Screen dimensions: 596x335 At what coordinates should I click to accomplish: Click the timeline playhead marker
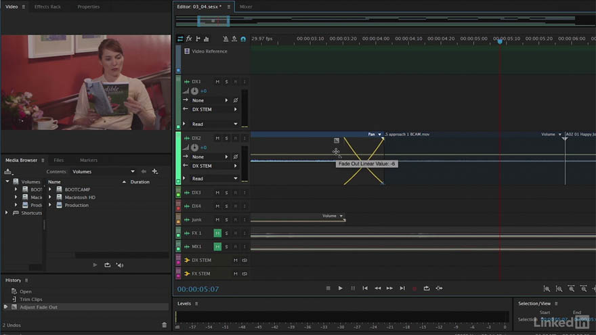[500, 41]
